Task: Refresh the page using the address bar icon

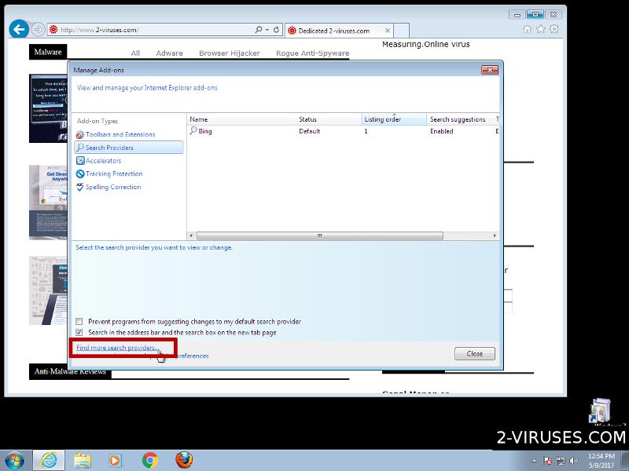Action: pyautogui.click(x=277, y=30)
